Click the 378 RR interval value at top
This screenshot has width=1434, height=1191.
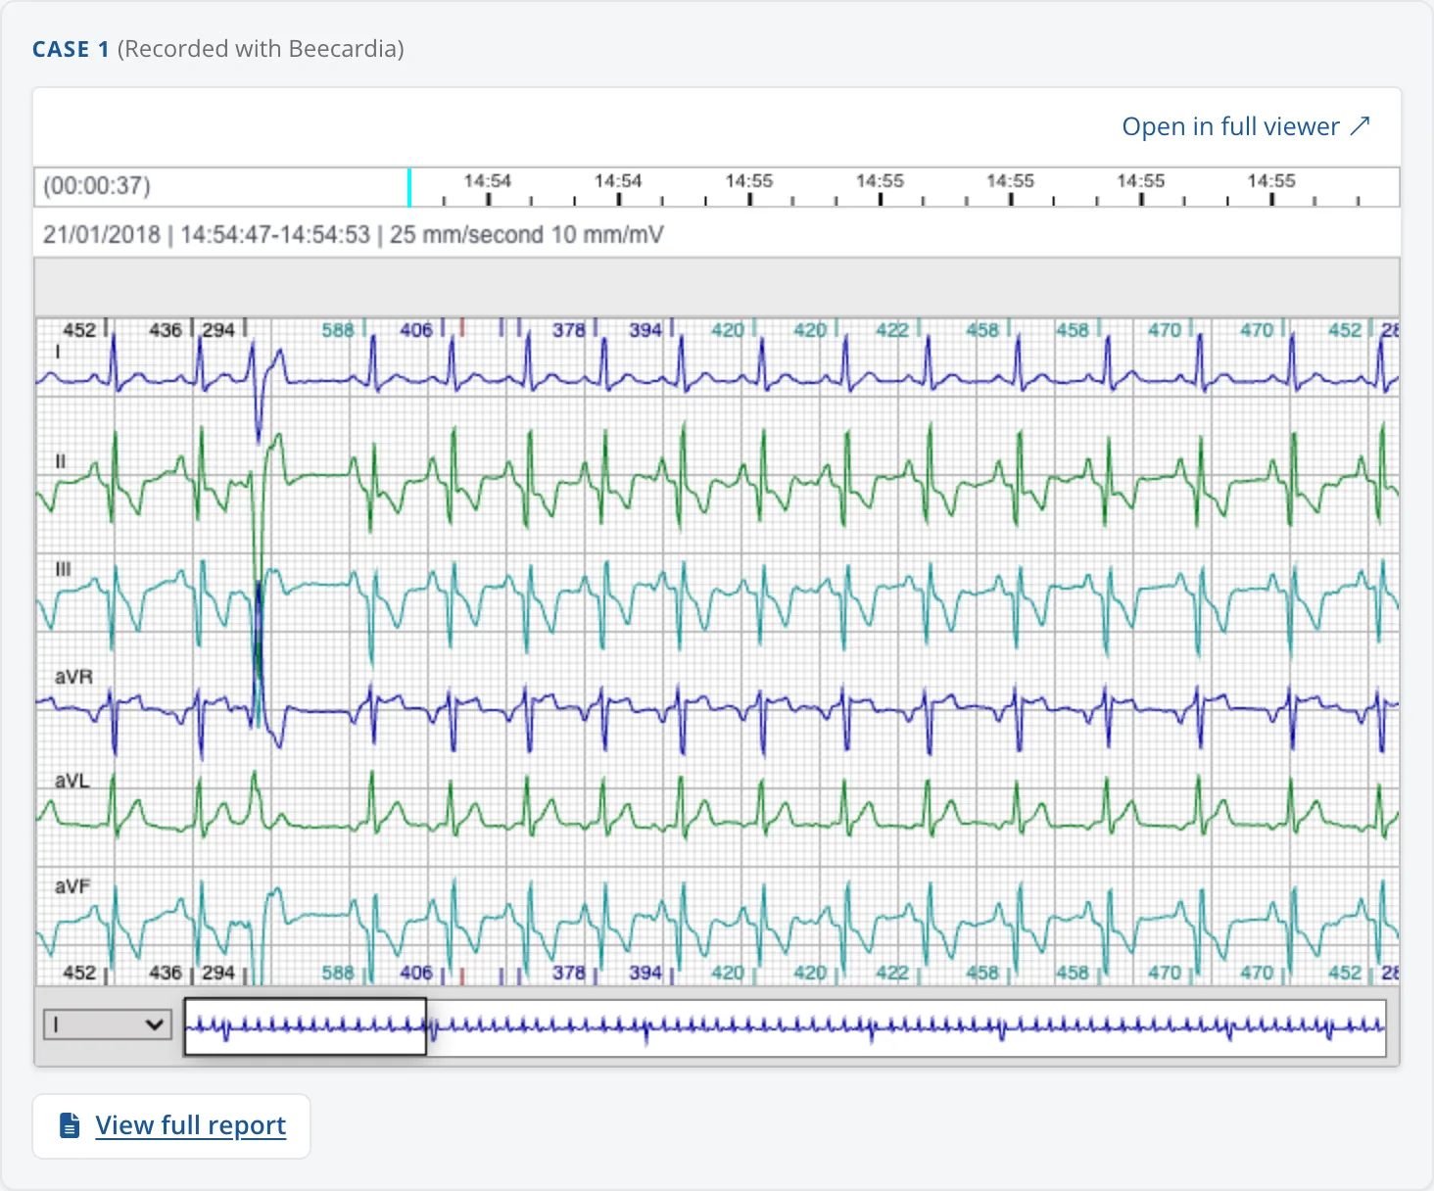568,330
